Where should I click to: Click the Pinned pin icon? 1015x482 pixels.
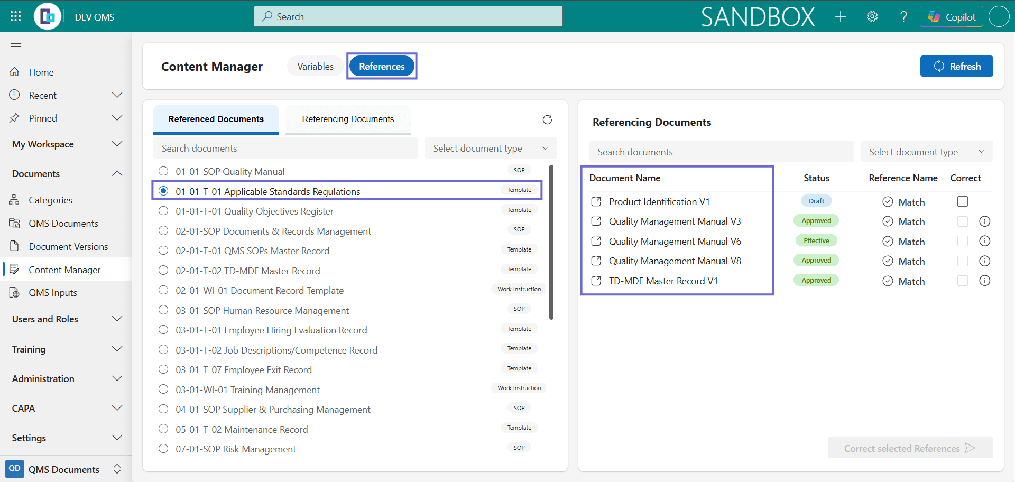pos(15,118)
